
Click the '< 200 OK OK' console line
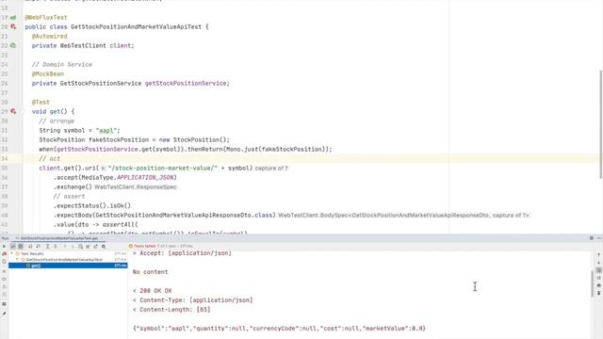pyautogui.click(x=153, y=291)
